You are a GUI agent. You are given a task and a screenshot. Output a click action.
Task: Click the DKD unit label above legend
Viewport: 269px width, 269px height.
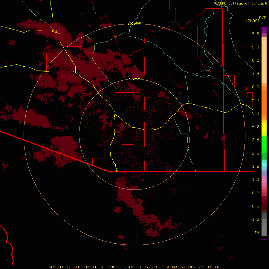262,18
